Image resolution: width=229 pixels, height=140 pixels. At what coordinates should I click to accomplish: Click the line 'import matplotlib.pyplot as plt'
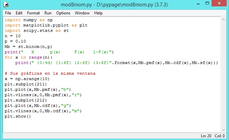coord(46,25)
